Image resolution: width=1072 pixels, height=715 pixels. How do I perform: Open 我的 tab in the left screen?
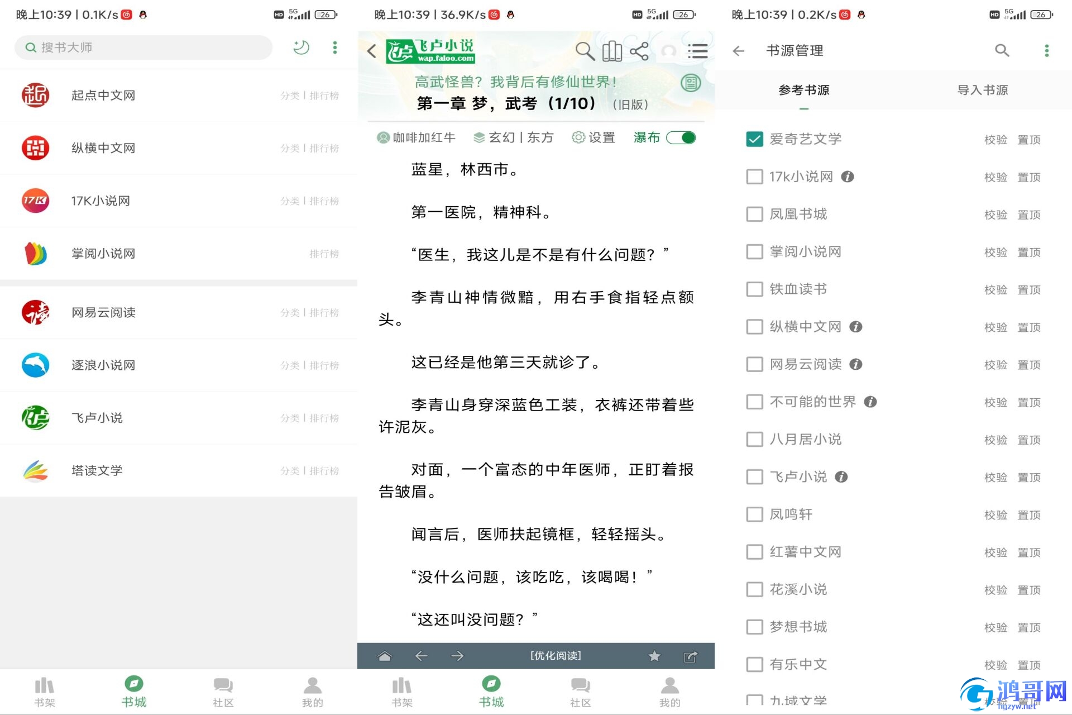tap(313, 692)
